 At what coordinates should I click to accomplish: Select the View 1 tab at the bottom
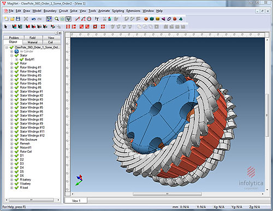pos(76,201)
